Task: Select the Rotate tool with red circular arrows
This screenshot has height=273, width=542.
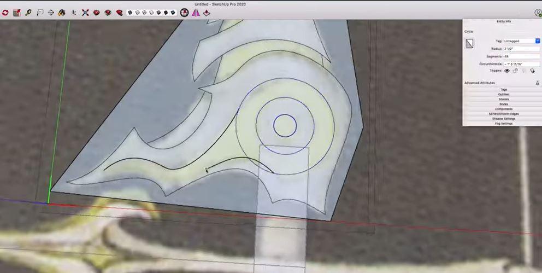Action: click(5, 13)
